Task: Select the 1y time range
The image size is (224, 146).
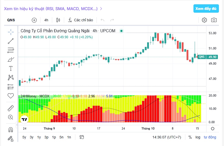Action: [x=39, y=137]
